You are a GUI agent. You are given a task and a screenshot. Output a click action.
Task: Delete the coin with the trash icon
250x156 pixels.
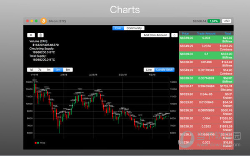pos(41,35)
